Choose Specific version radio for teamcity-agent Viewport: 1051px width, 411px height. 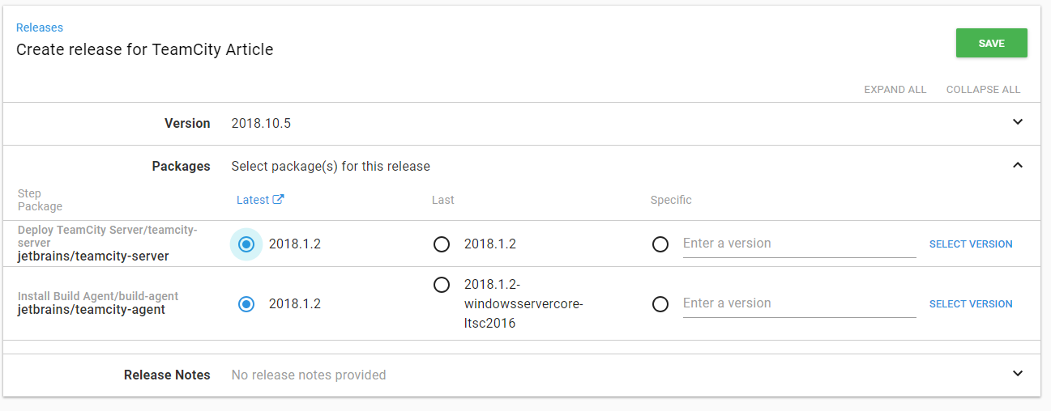click(x=660, y=304)
